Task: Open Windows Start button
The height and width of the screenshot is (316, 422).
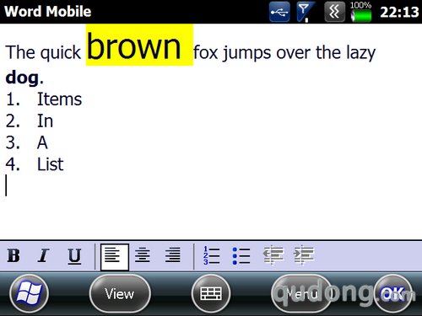Action: pos(29,293)
